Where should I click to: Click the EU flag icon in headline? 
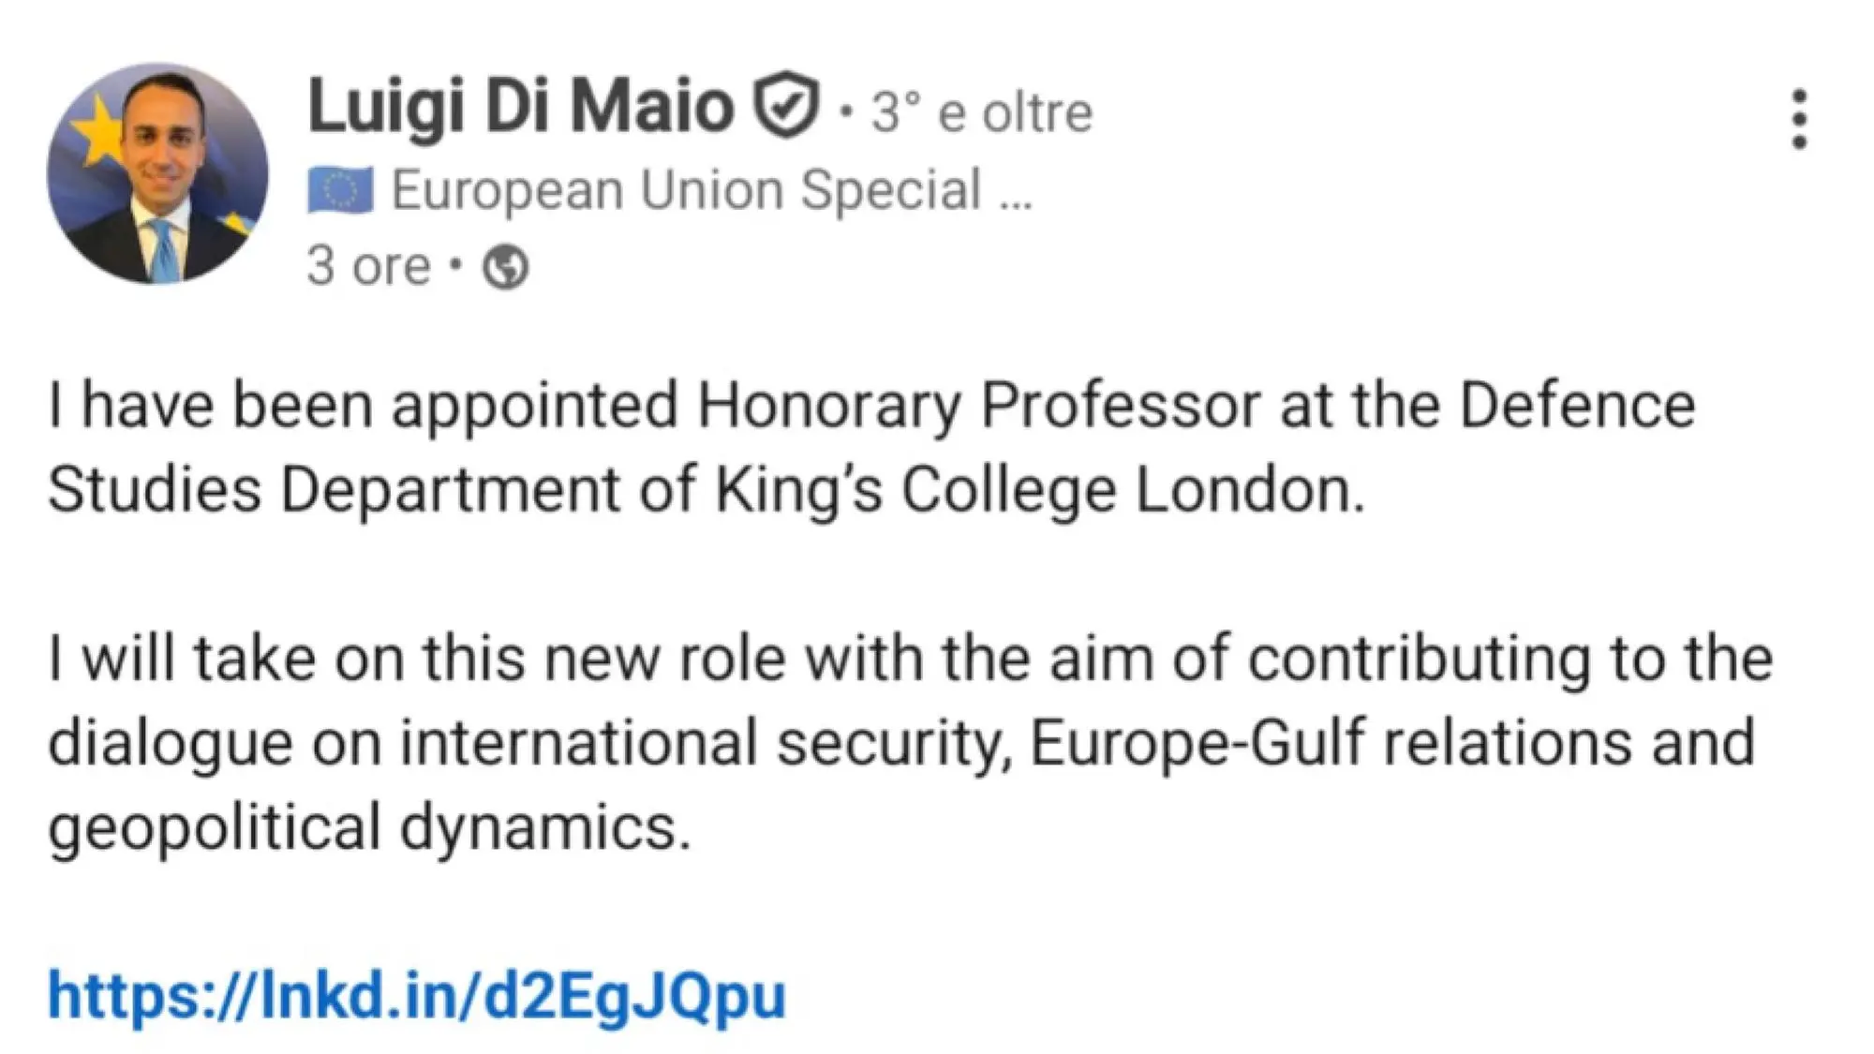click(340, 190)
